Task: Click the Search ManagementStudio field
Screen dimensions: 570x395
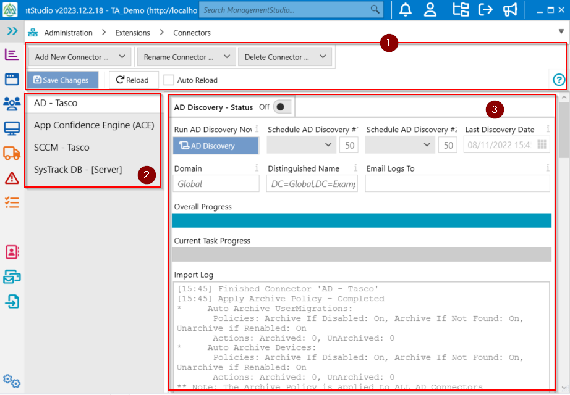Action: (291, 10)
